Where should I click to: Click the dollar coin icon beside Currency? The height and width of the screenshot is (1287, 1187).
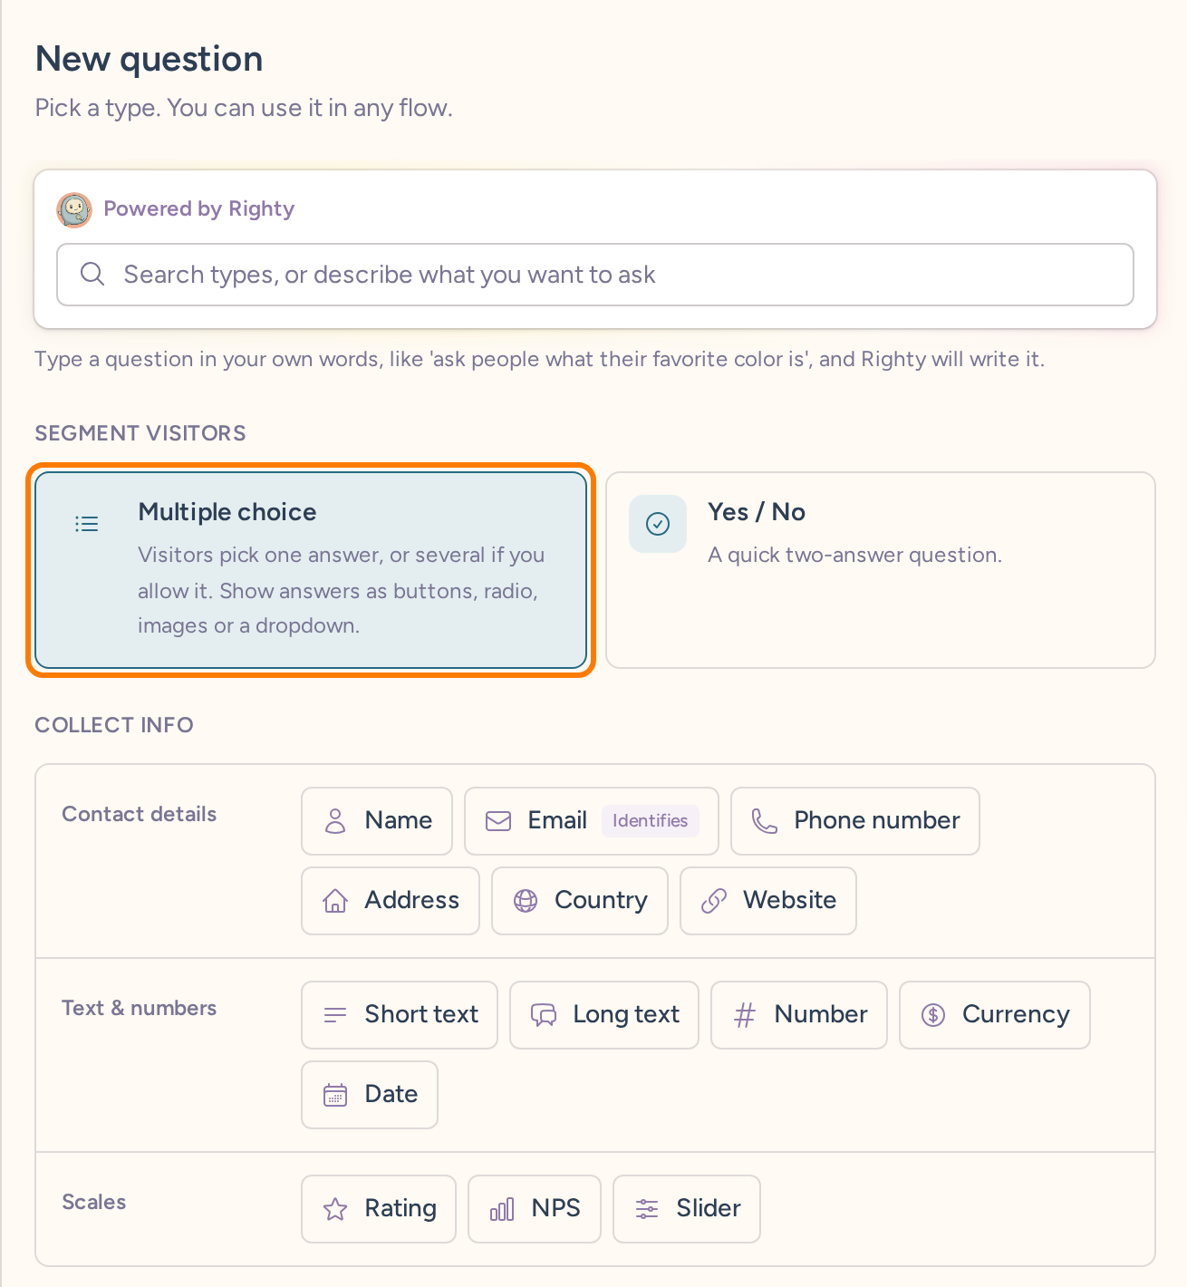coord(933,1015)
